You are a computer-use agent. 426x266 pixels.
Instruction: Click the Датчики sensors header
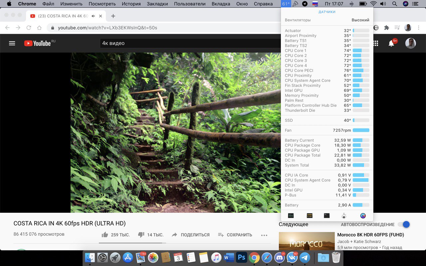pyautogui.click(x=327, y=12)
